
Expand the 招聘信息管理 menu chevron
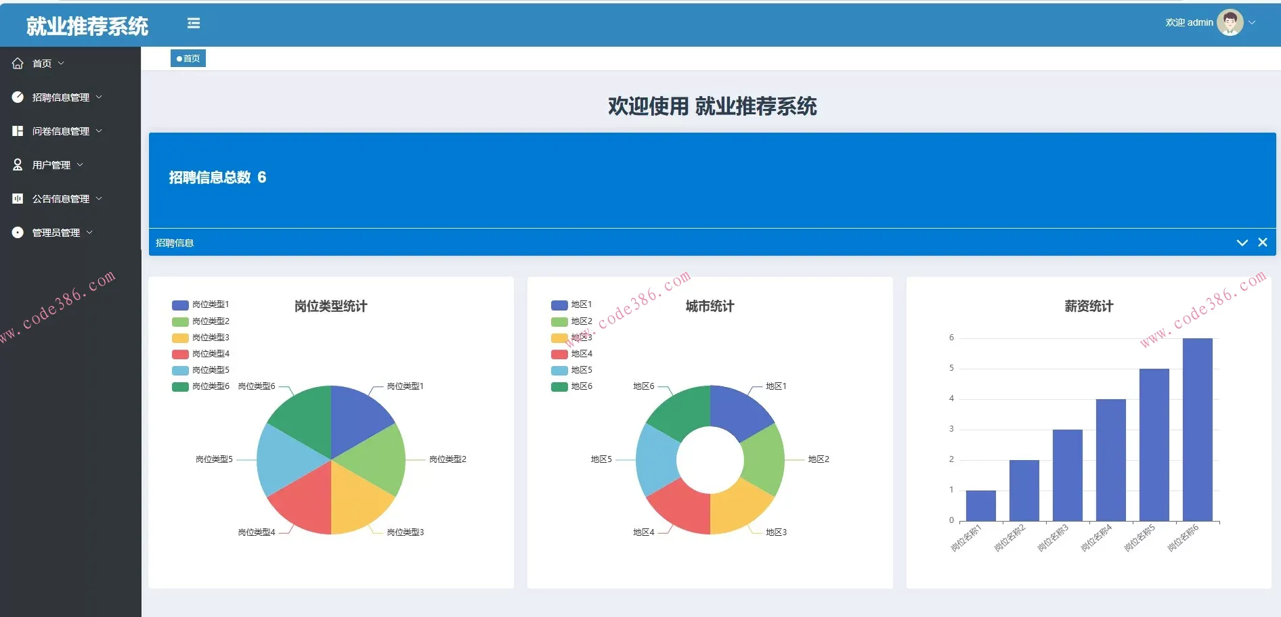[99, 97]
